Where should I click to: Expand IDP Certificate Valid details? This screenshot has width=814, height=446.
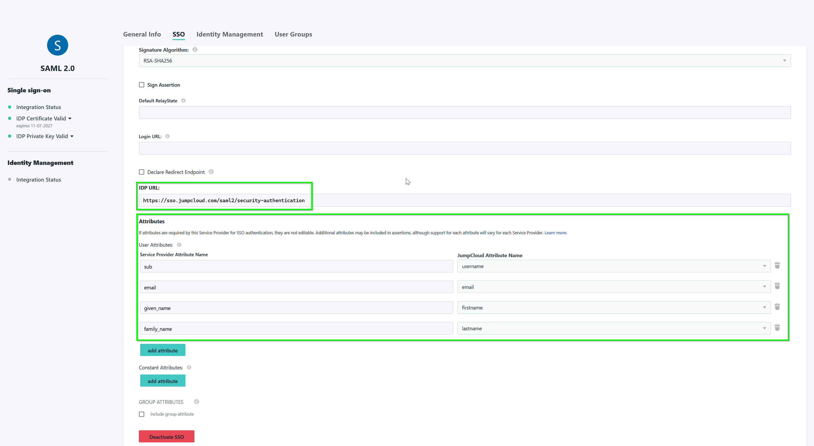70,119
